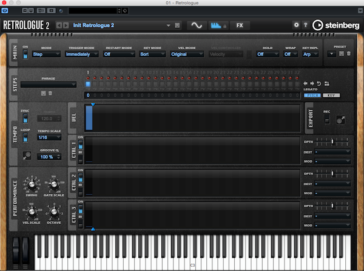Toggle the arpeggiator ON switch in Main section
The height and width of the screenshot is (271, 364).
(x=25, y=54)
